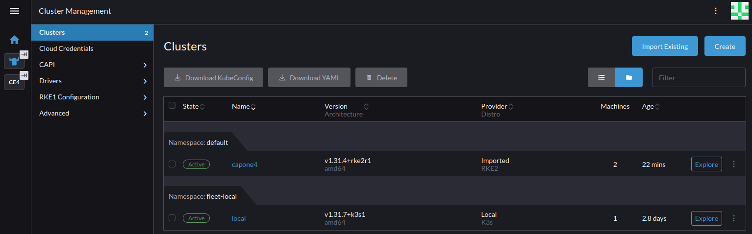Select Clusters in the side menu
The height and width of the screenshot is (234, 752).
[92, 32]
